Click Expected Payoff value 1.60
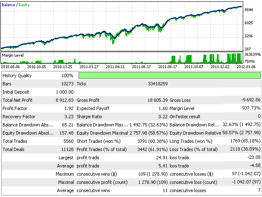This screenshot has height=197, width=262. 163,108
